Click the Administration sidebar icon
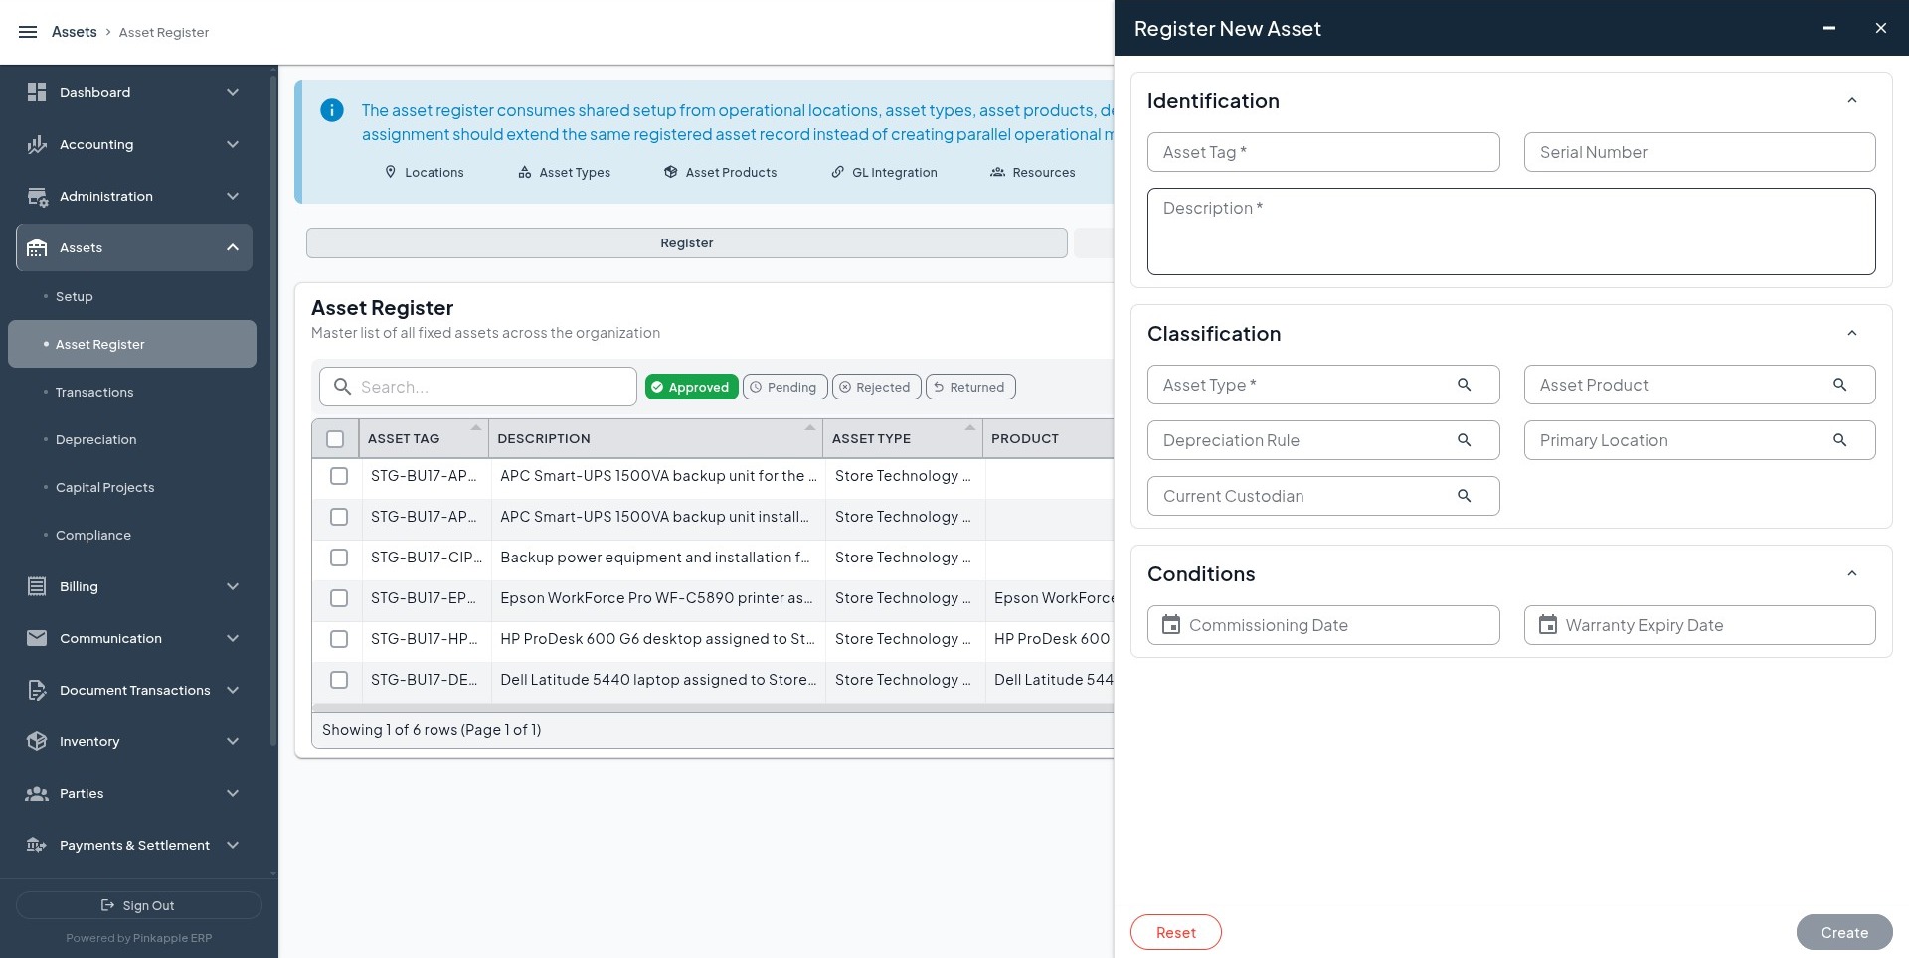 (37, 196)
